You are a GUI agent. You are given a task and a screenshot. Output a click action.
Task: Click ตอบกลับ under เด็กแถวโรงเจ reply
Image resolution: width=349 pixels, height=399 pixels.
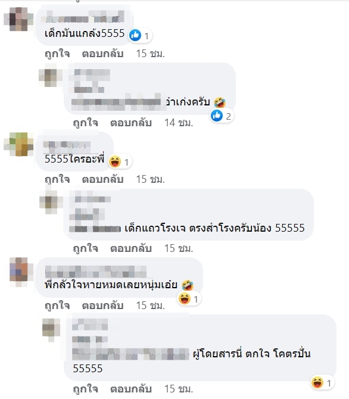click(131, 248)
